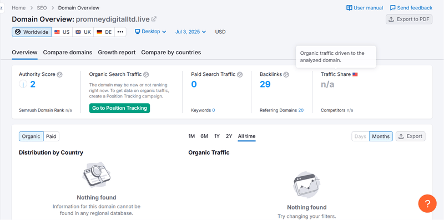Switch to Organic traffic view
The width and height of the screenshot is (444, 220).
pyautogui.click(x=31, y=136)
